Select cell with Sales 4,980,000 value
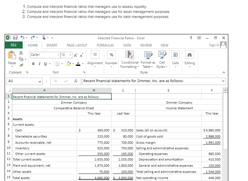Viewport: 248px width, 181px height. pyautogui.click(x=212, y=130)
